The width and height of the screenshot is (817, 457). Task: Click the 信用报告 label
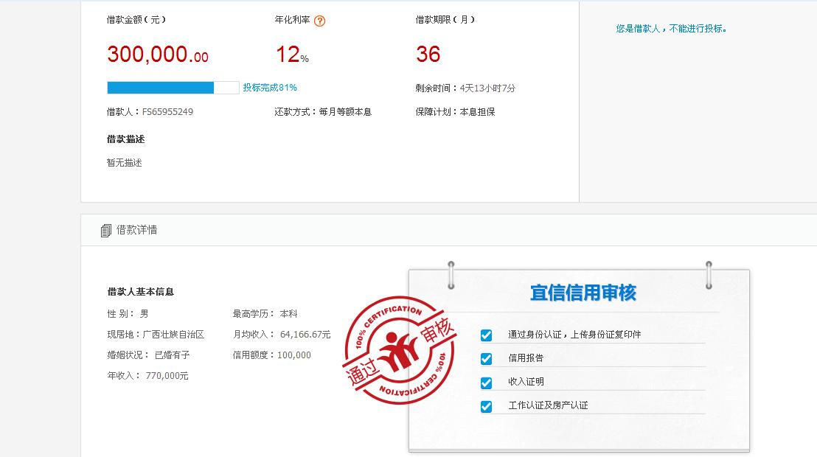pyautogui.click(x=526, y=358)
